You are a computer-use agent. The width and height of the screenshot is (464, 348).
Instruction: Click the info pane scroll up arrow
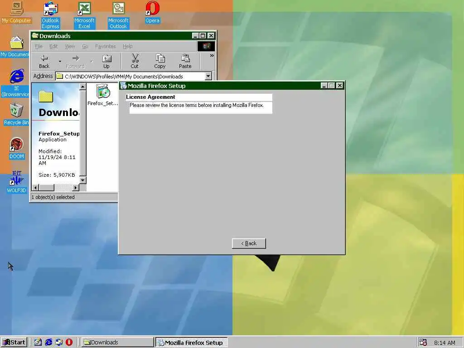click(83, 87)
